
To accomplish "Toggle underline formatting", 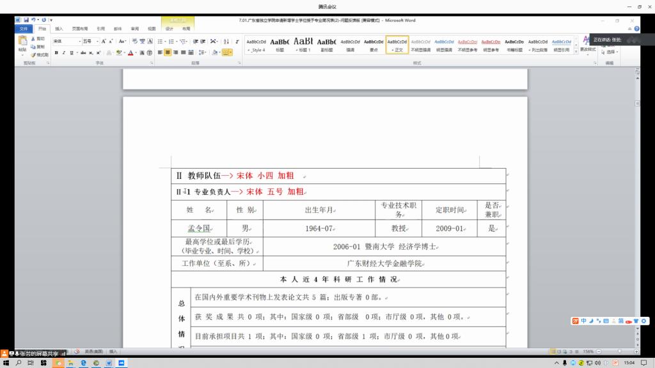I will [x=72, y=53].
